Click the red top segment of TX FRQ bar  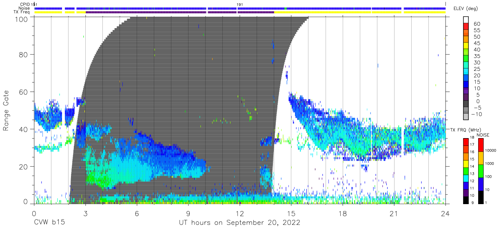(x=466, y=142)
